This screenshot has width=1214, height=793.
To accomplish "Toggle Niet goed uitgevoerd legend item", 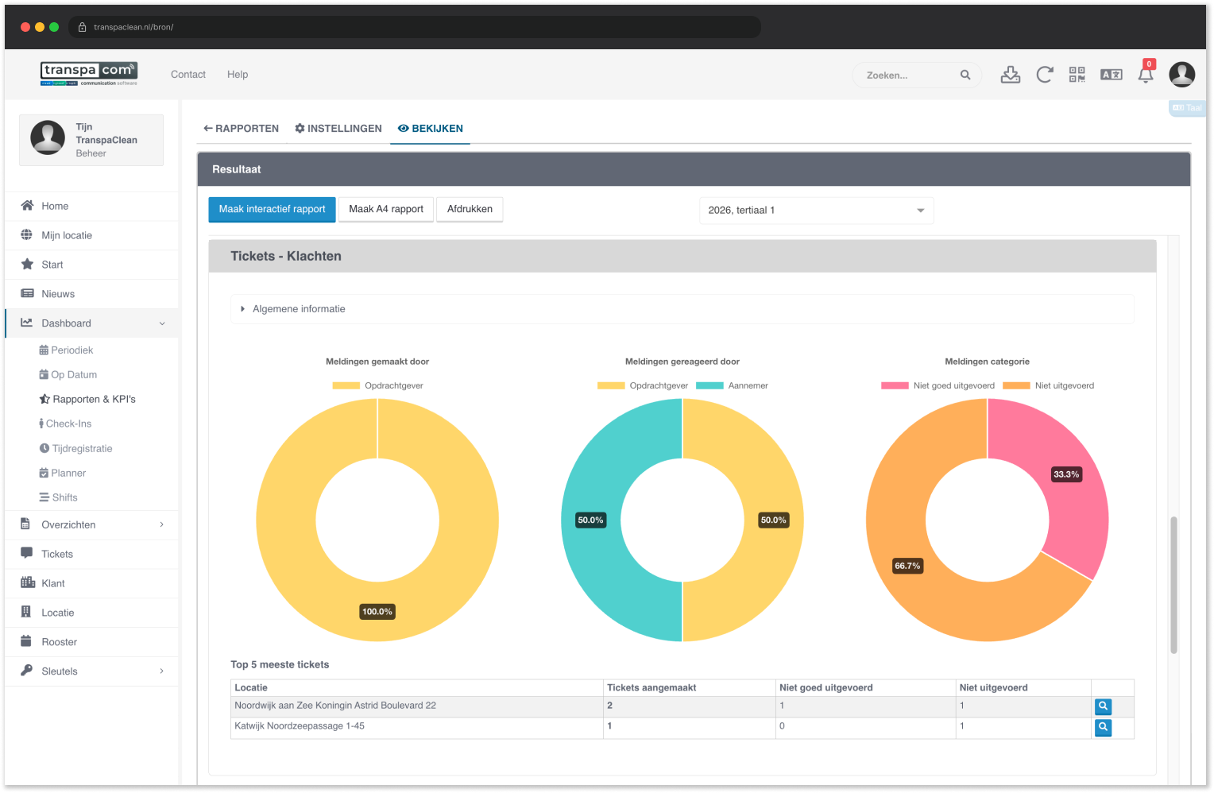I will [938, 385].
